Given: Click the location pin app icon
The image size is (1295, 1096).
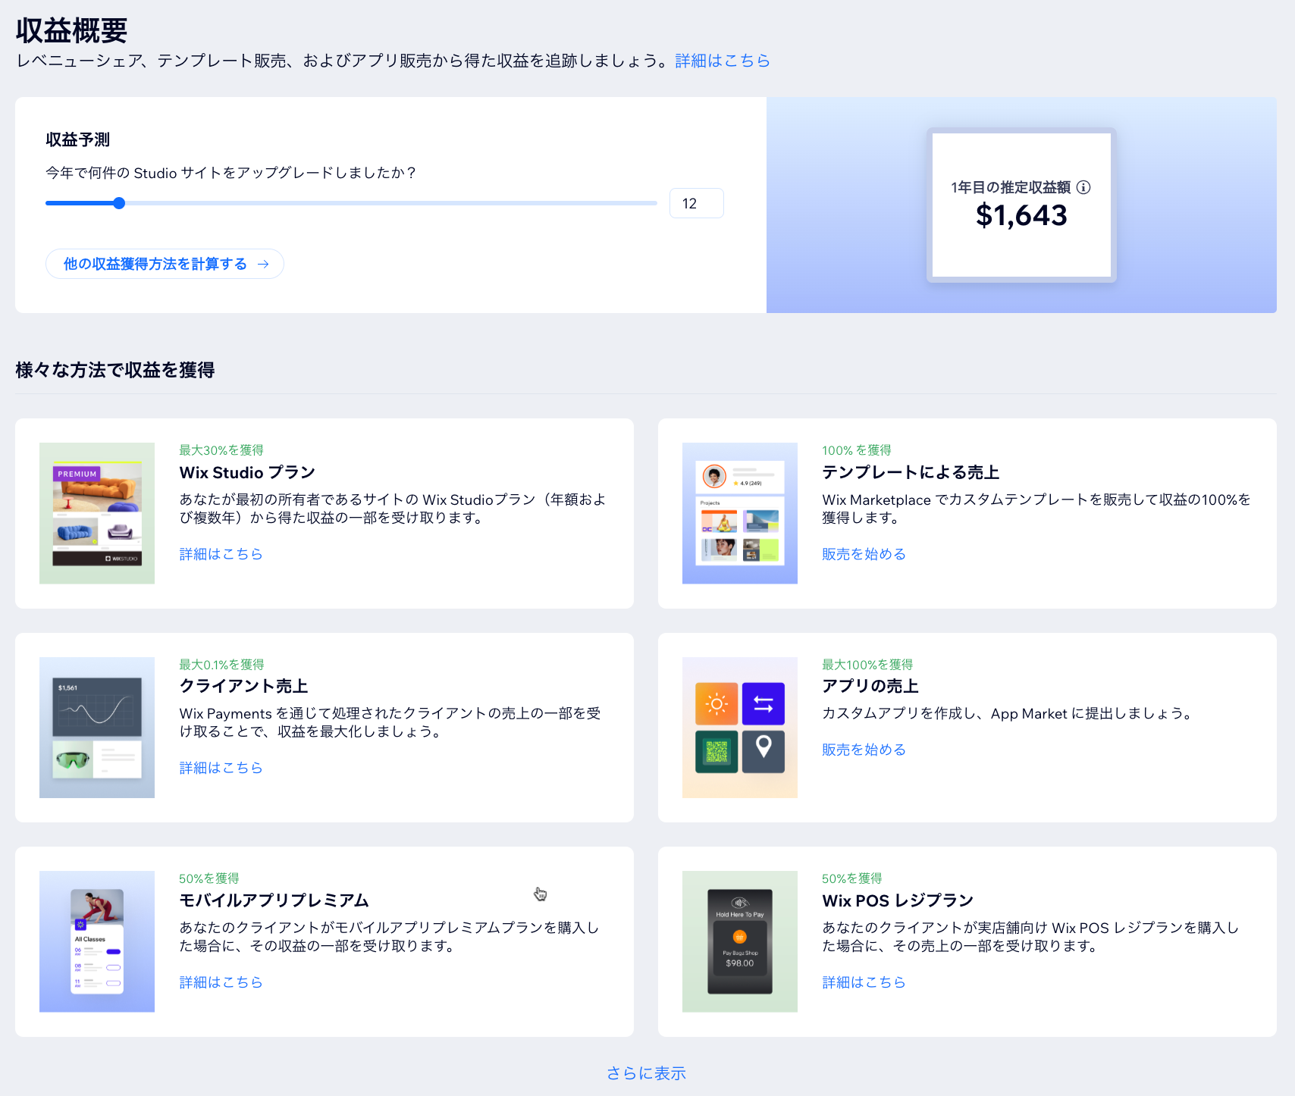Looking at the screenshot, I should tap(764, 751).
